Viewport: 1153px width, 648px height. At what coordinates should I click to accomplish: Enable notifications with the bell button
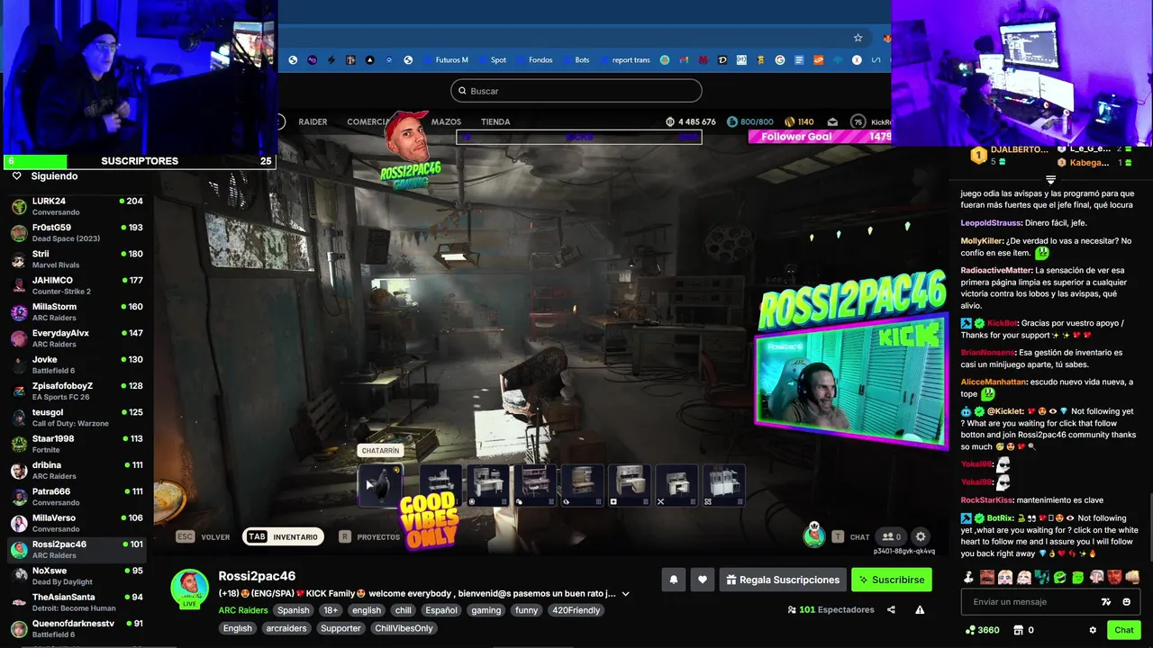tap(673, 580)
